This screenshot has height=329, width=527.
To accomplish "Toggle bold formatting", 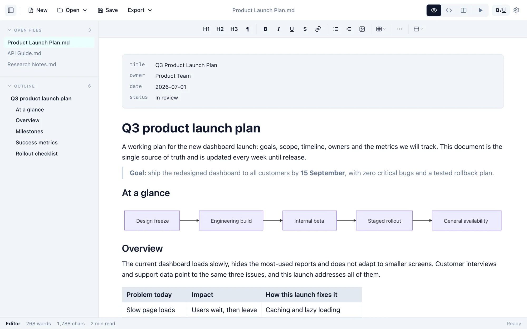I will click(265, 29).
